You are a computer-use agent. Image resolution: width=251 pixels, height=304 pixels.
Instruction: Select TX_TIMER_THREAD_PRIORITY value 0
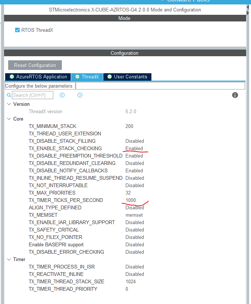pos(127,289)
